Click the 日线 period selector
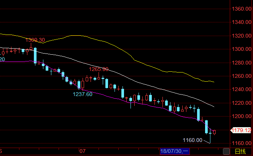 coord(240,151)
